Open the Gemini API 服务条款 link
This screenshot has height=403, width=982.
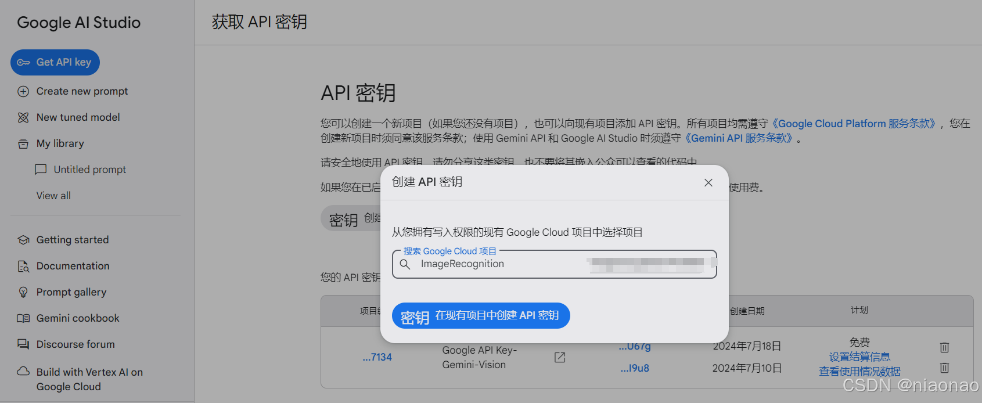[738, 138]
